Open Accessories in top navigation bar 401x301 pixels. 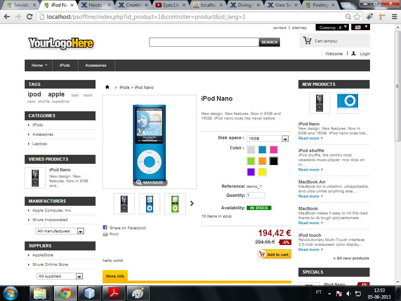click(x=96, y=65)
